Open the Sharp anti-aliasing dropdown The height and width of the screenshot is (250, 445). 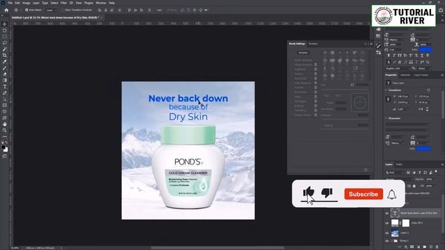425,69
